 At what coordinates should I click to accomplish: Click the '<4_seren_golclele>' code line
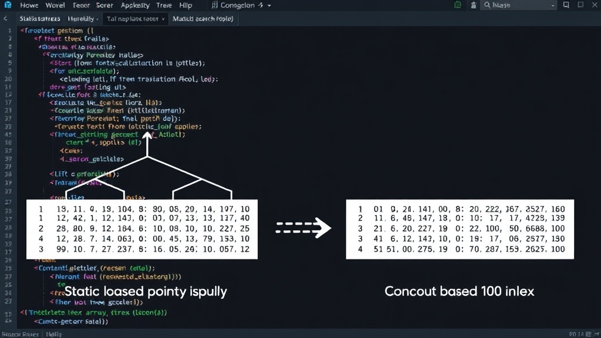click(92, 158)
